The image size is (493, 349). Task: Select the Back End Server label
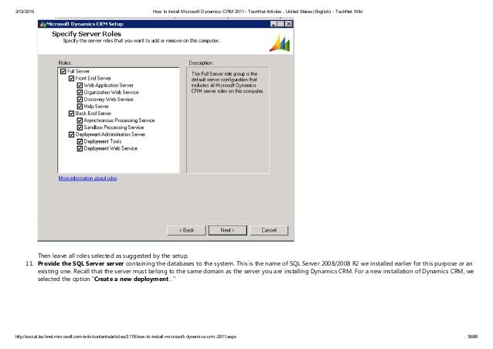pos(93,114)
